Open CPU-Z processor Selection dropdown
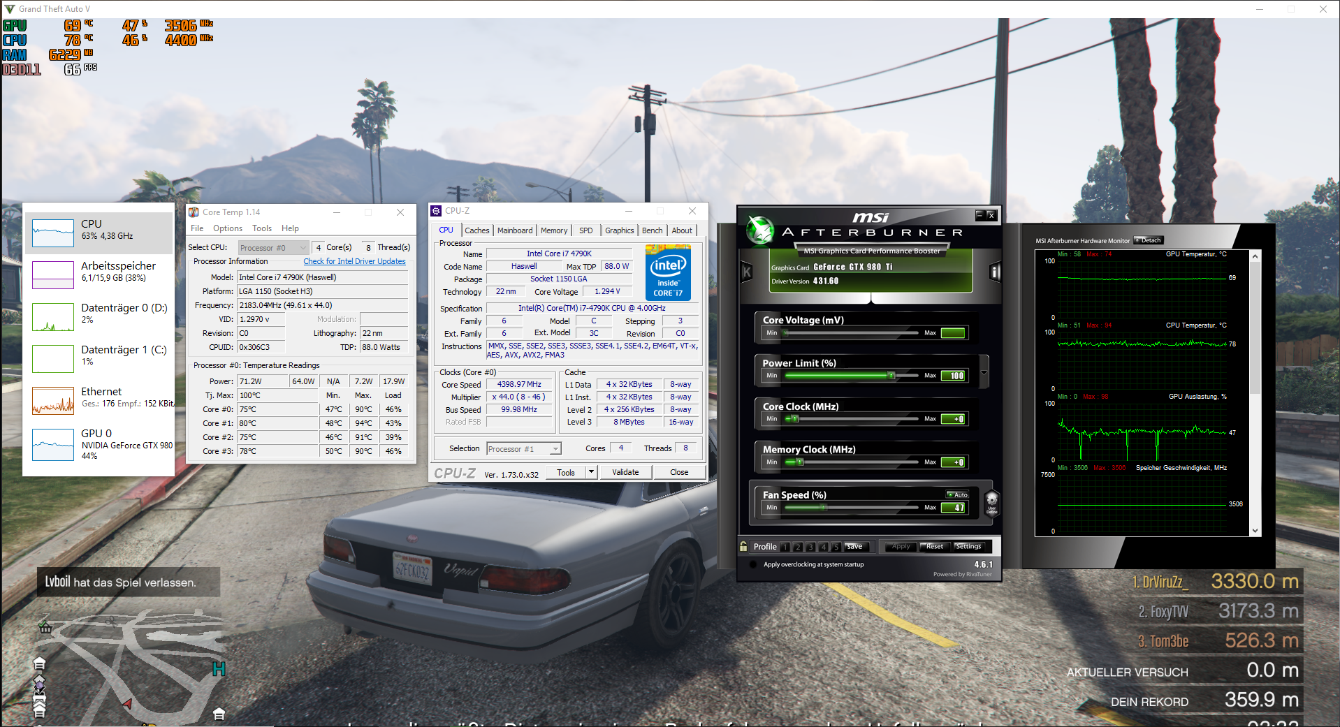The image size is (1340, 727). pyautogui.click(x=524, y=449)
